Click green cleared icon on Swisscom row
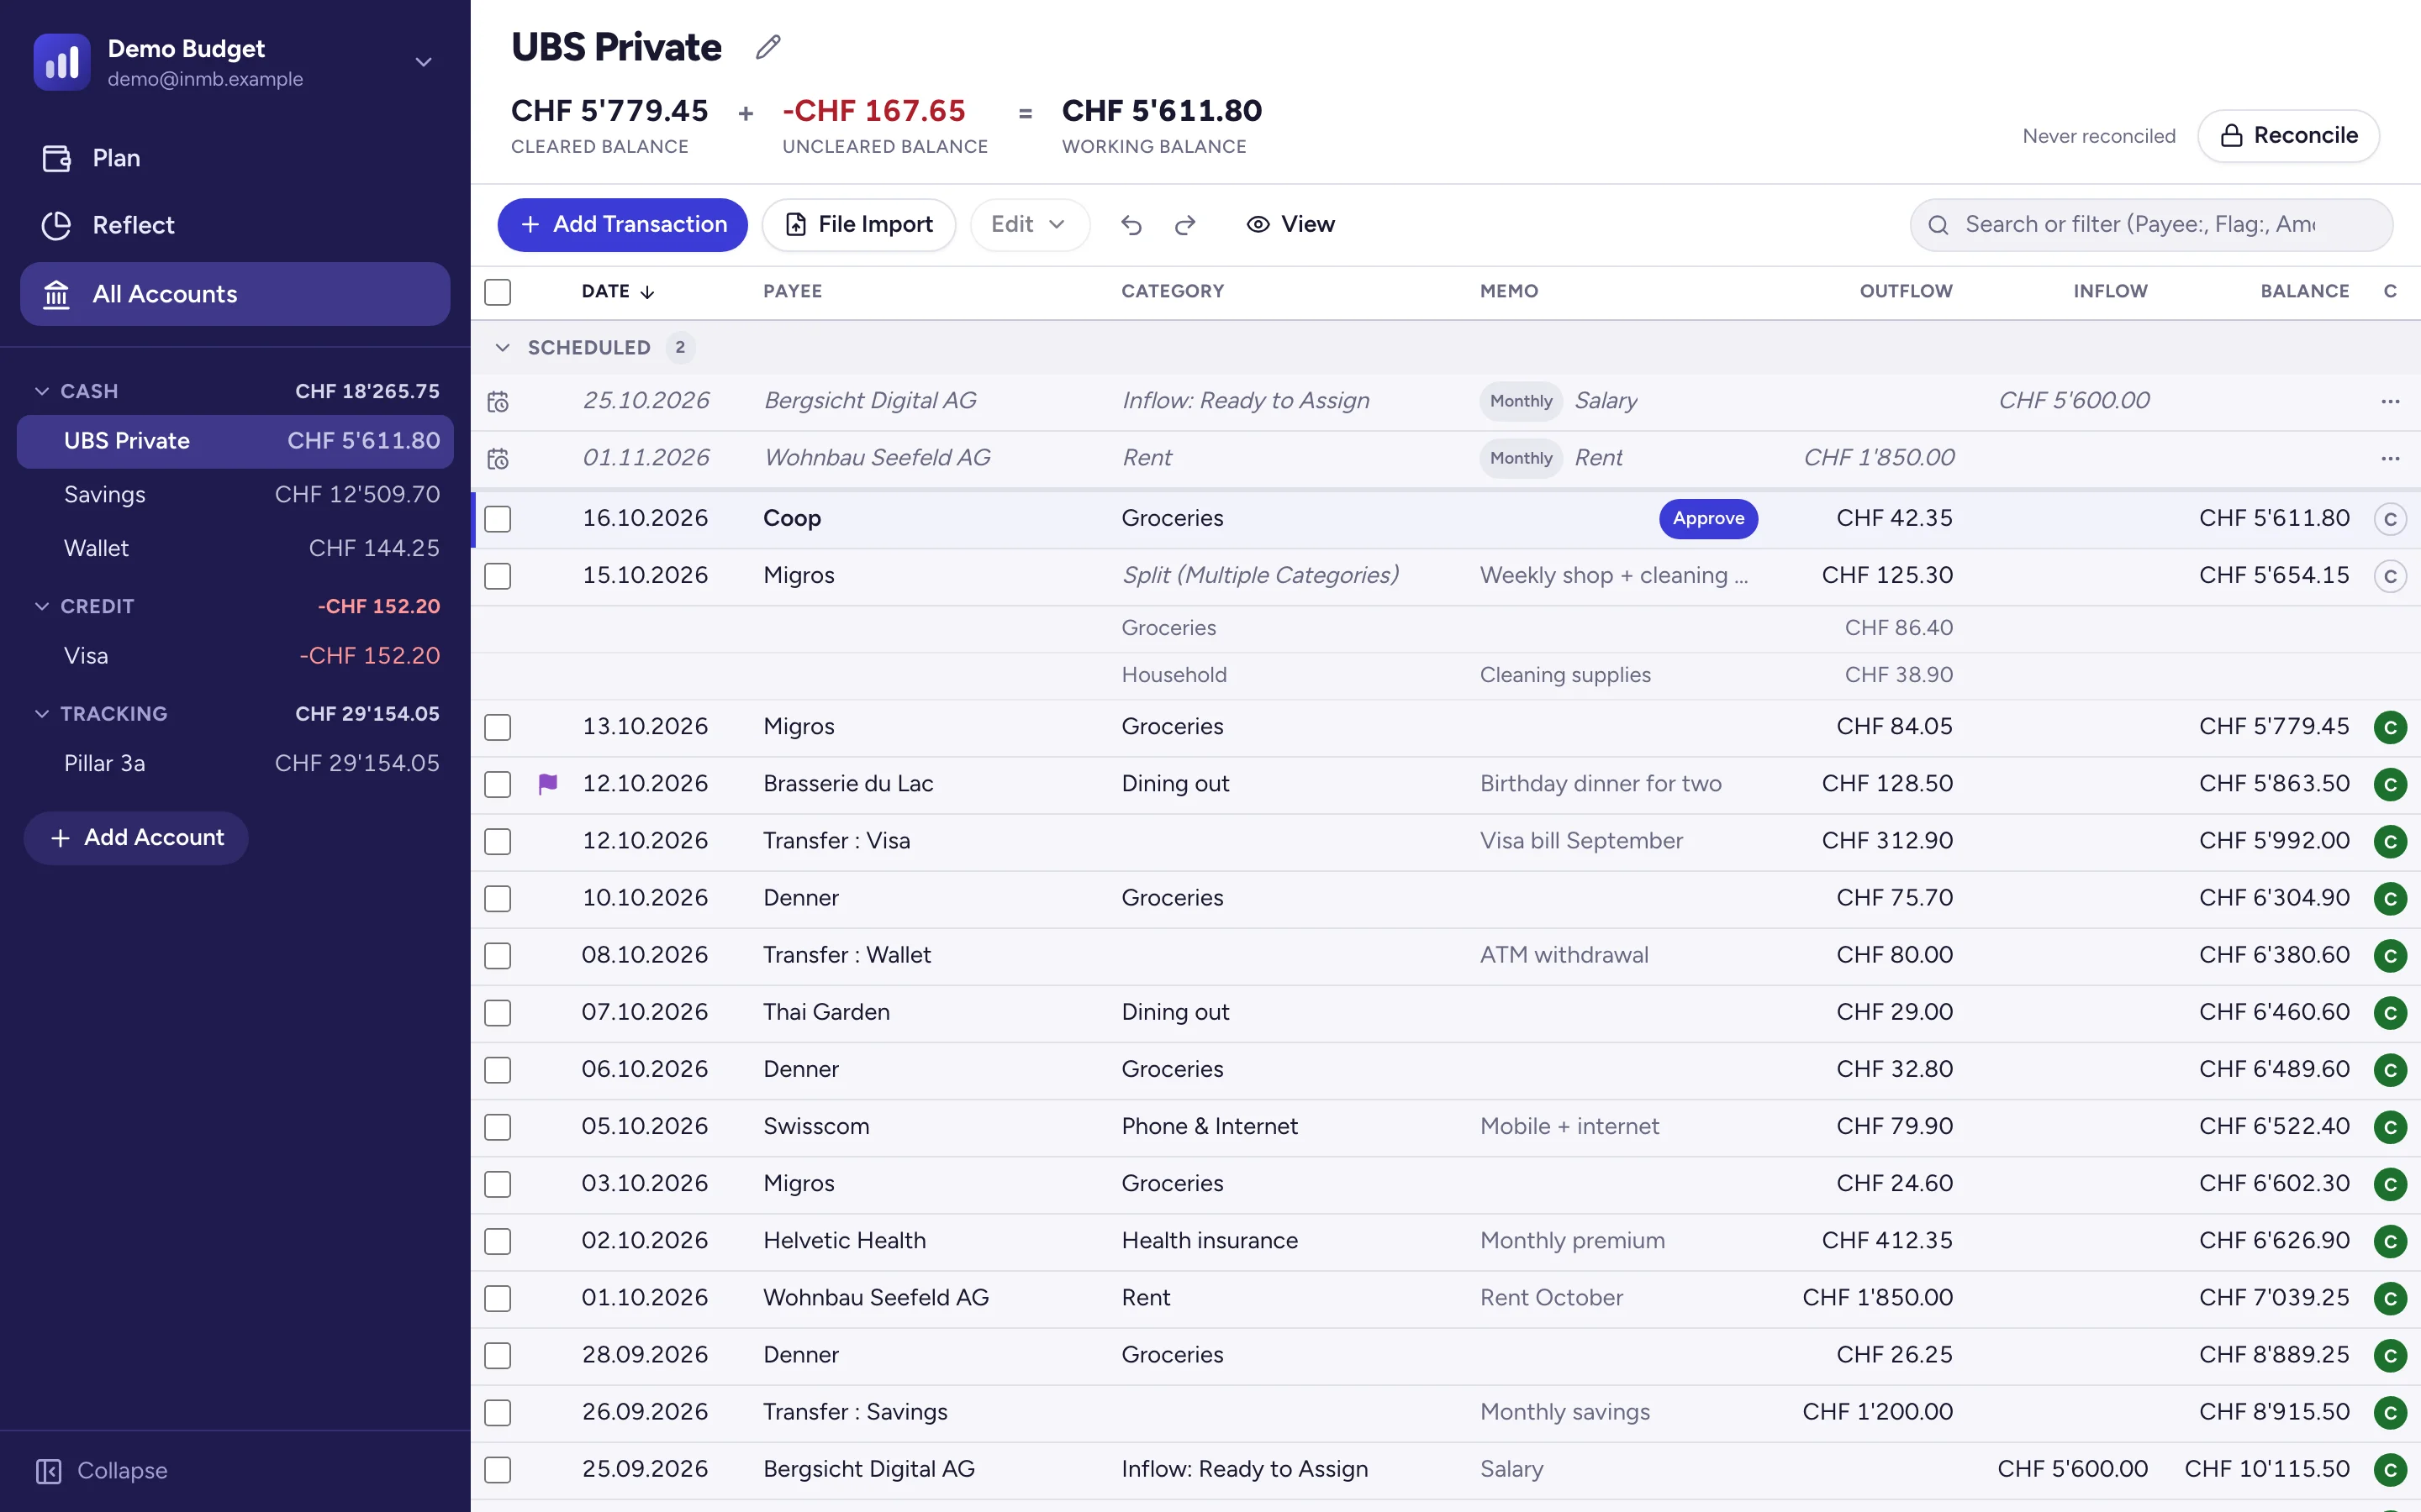The height and width of the screenshot is (1512, 2421). [x=2390, y=1127]
